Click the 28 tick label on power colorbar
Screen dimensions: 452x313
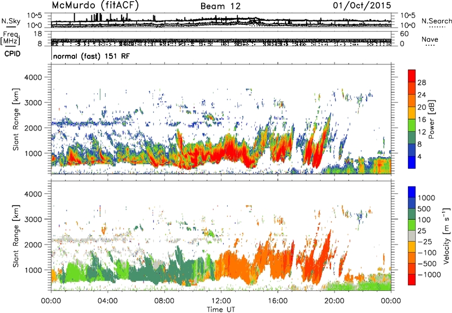421,82
